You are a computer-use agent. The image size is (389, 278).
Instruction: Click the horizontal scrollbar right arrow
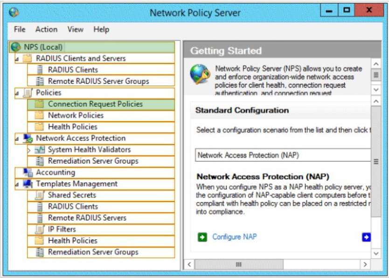pyautogui.click(x=365, y=264)
